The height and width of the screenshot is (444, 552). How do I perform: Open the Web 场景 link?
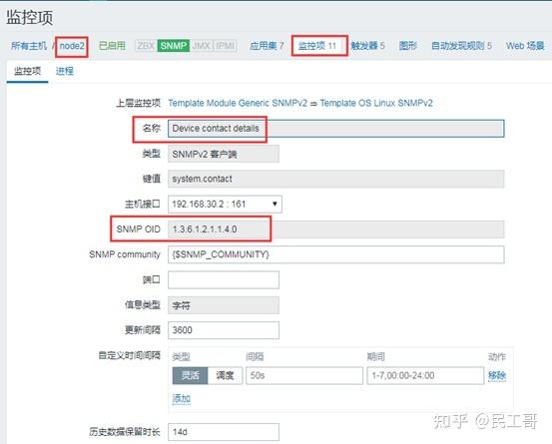coord(525,46)
